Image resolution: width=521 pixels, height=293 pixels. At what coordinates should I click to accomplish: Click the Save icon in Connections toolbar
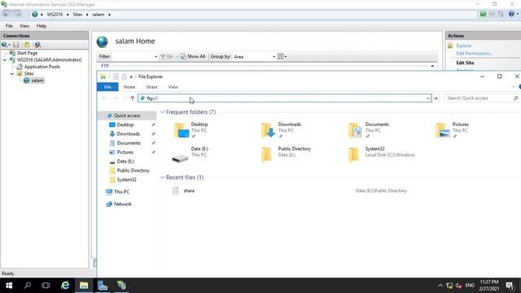click(16, 45)
